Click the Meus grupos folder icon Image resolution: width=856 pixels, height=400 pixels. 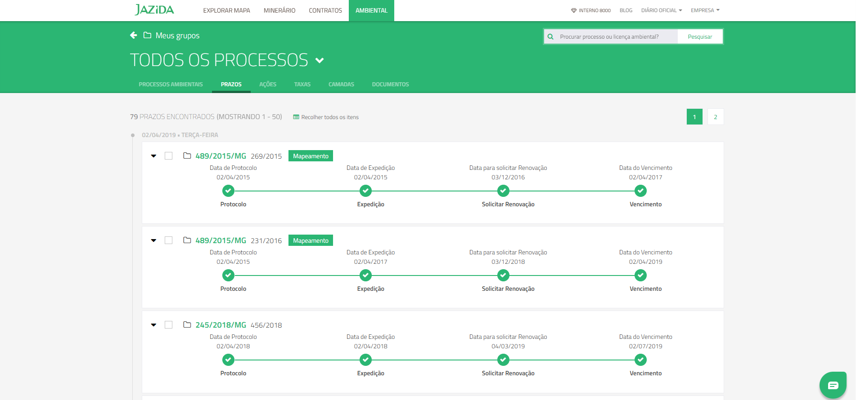(x=147, y=35)
